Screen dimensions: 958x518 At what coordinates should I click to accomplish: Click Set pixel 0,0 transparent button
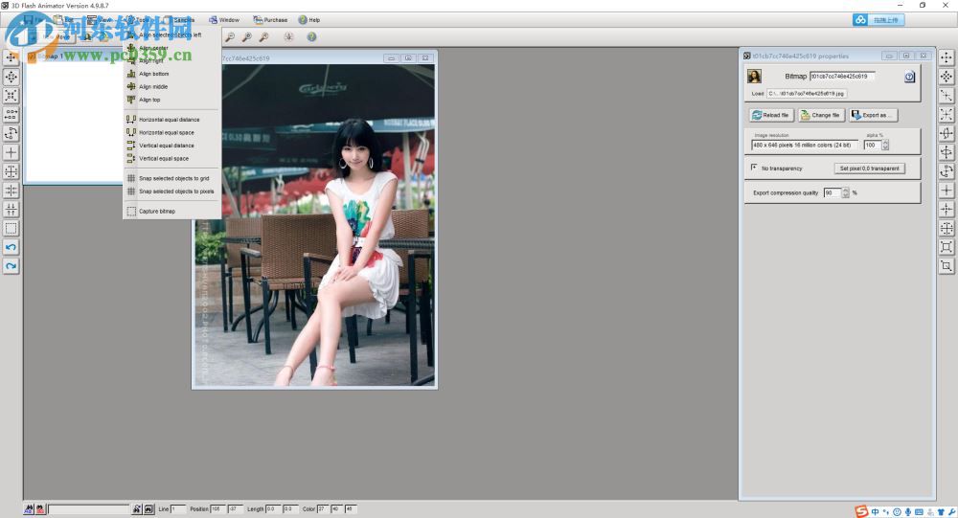(x=870, y=169)
